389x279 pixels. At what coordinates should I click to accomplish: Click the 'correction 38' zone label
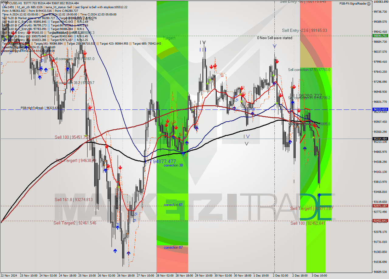point(173,165)
